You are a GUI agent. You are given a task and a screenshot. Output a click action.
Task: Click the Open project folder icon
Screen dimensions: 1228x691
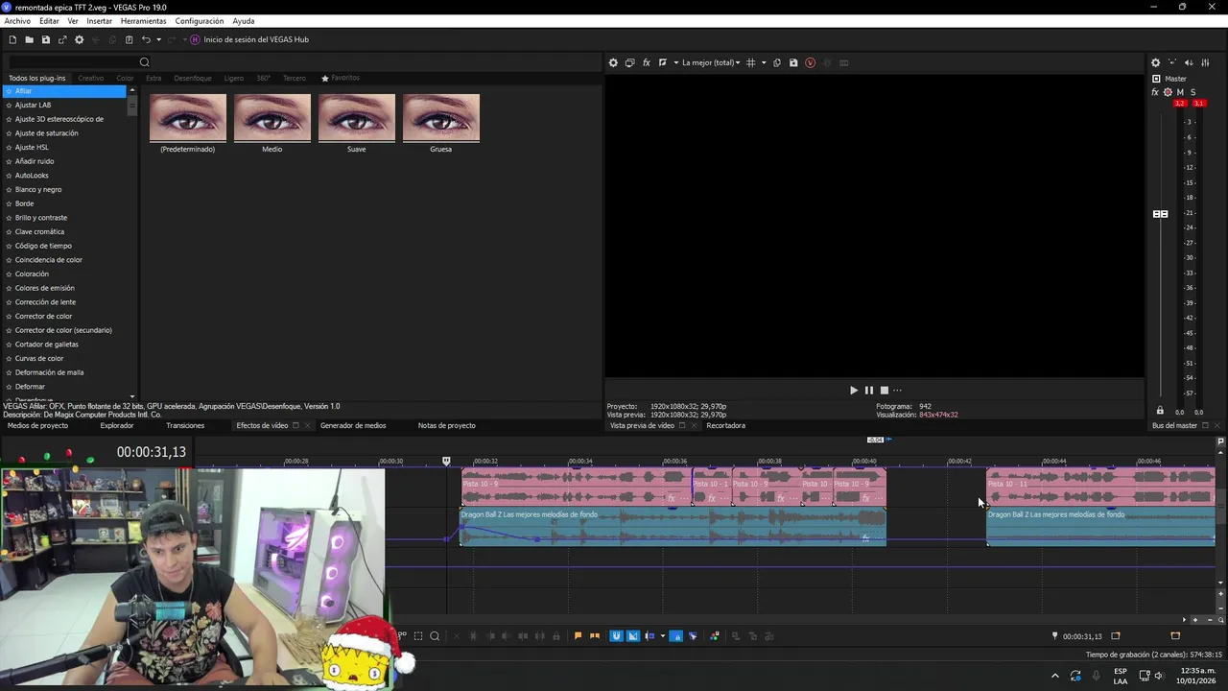click(x=29, y=39)
